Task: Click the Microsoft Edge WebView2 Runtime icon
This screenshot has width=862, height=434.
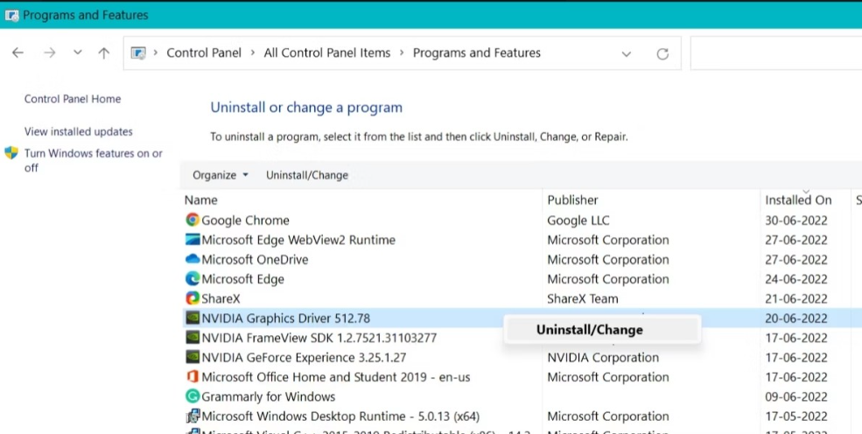Action: click(192, 240)
